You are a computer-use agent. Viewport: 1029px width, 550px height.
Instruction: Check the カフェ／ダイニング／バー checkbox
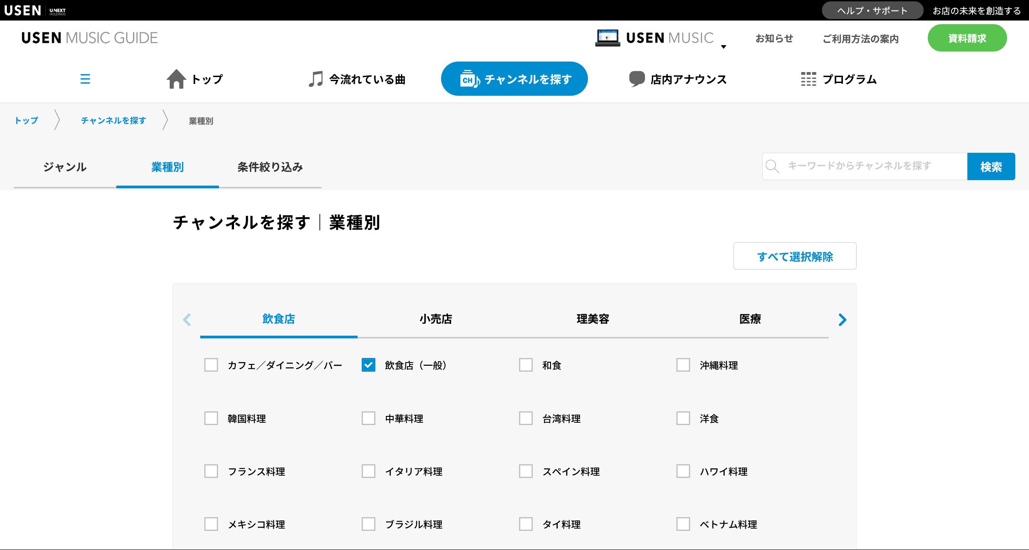click(x=211, y=365)
